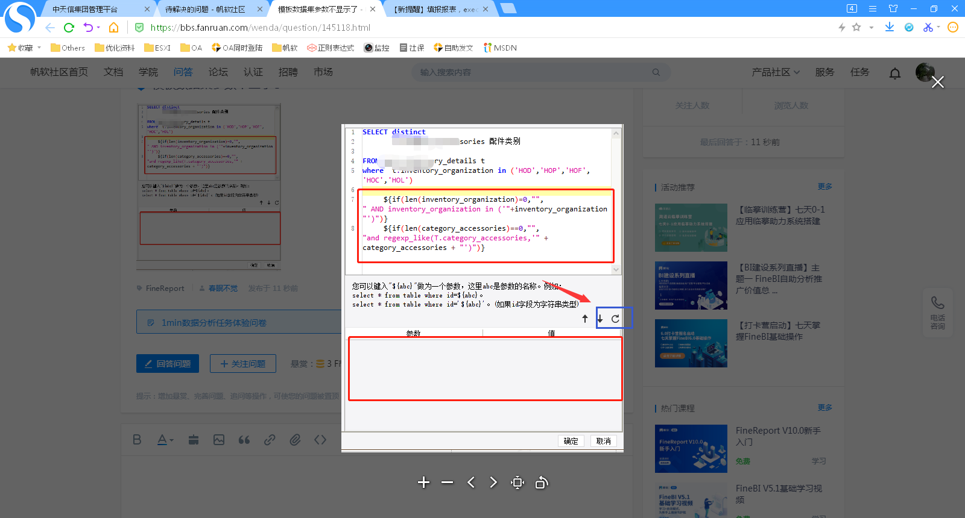Screen dimensions: 965x518
Task: Bookmark this page with star icon
Action: [856, 27]
